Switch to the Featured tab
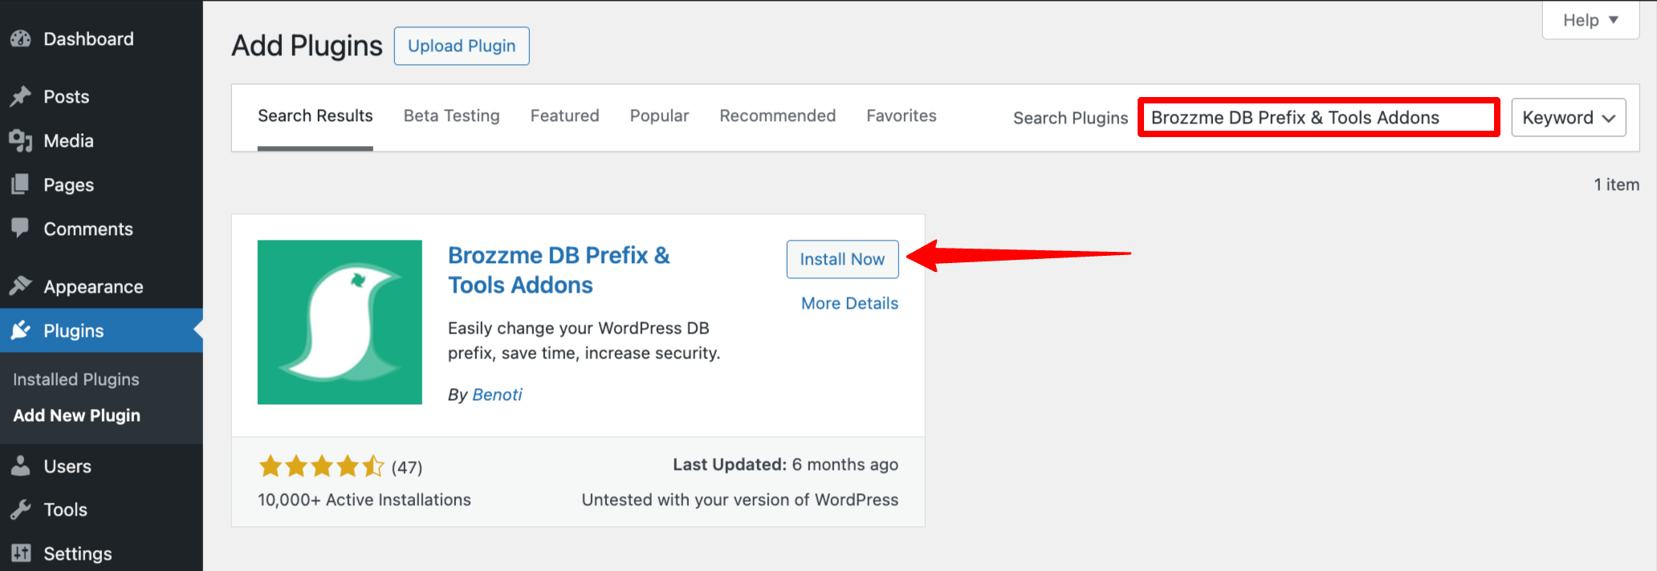The height and width of the screenshot is (571, 1657). point(564,116)
